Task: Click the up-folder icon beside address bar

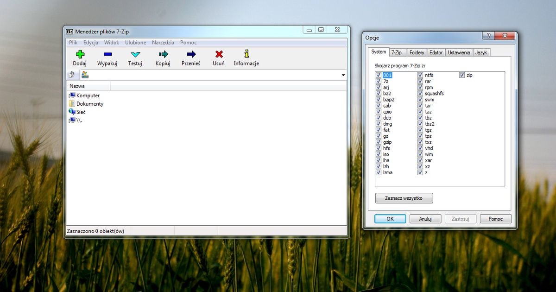Action: coord(72,75)
